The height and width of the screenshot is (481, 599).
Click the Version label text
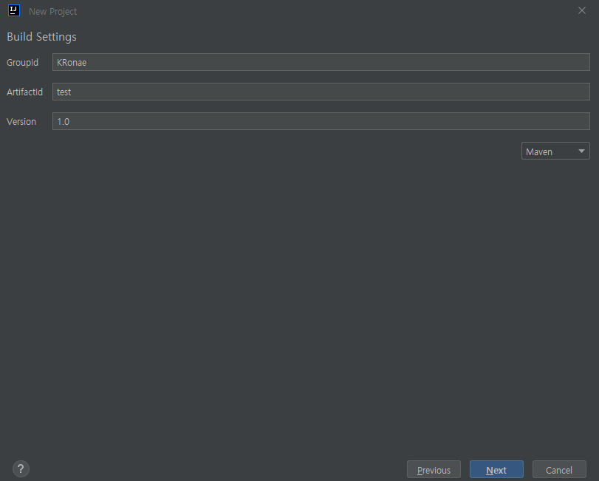tap(21, 121)
